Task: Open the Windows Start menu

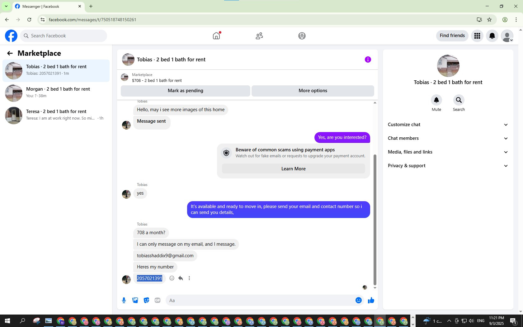Action: pyautogui.click(x=7, y=321)
